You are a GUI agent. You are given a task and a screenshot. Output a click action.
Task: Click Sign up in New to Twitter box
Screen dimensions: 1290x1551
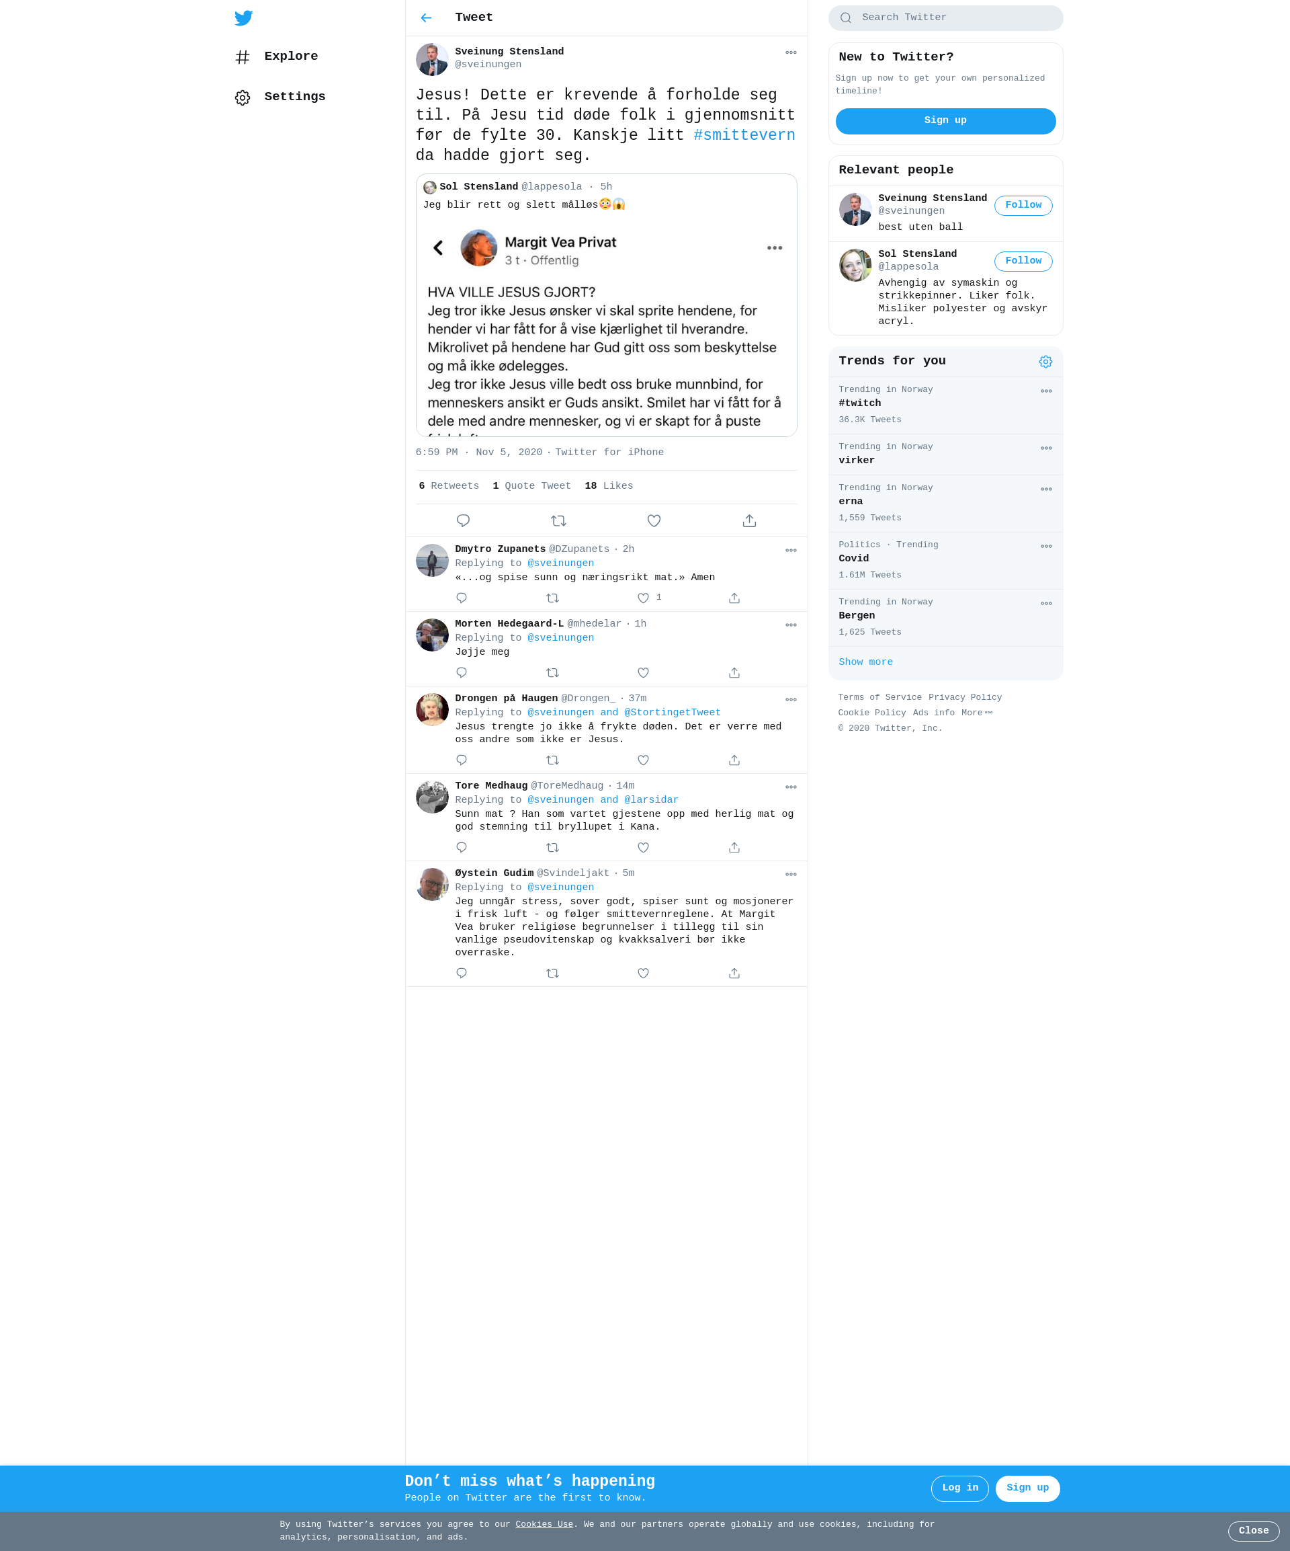[945, 121]
